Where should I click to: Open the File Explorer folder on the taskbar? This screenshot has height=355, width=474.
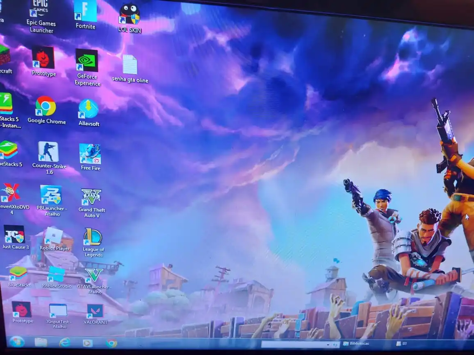pos(41,342)
